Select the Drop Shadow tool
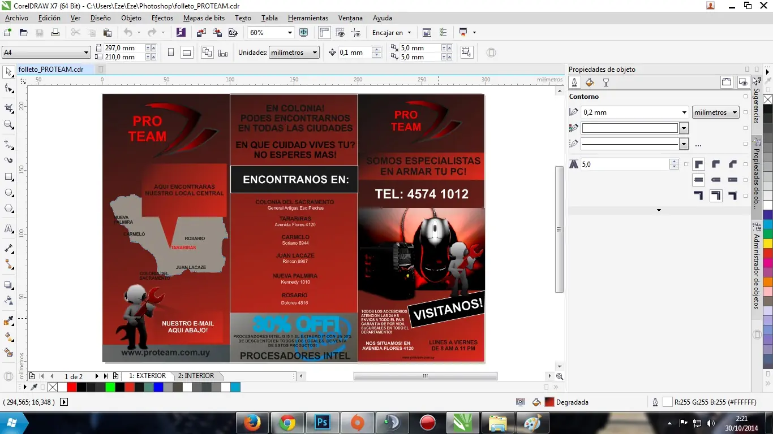The height and width of the screenshot is (434, 773). [x=8, y=285]
